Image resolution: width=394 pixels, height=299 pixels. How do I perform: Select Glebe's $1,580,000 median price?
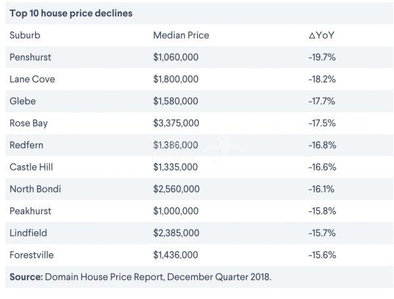175,101
